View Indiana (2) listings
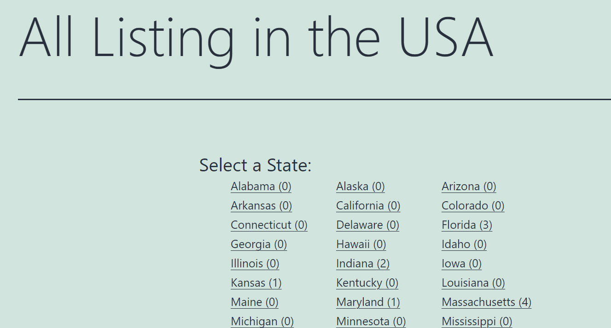611x328 pixels. click(363, 264)
